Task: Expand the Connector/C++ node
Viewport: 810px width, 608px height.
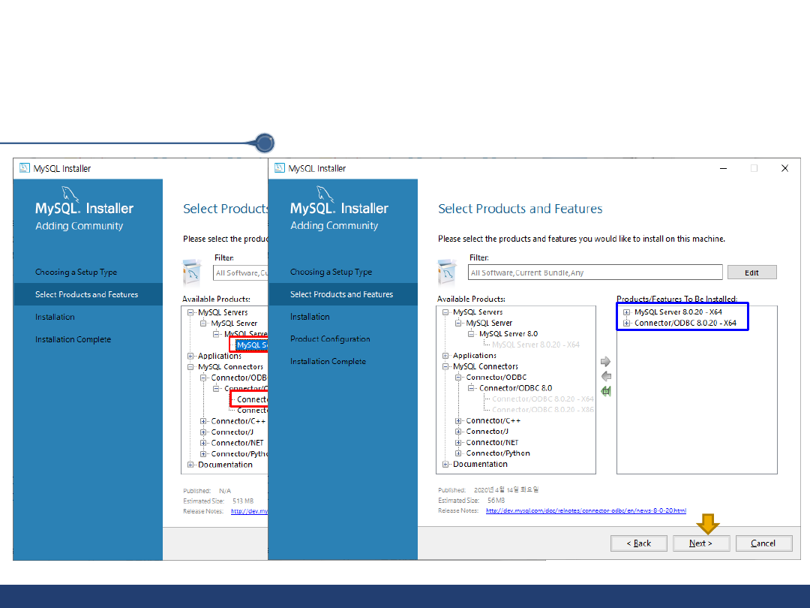Action: pos(459,421)
